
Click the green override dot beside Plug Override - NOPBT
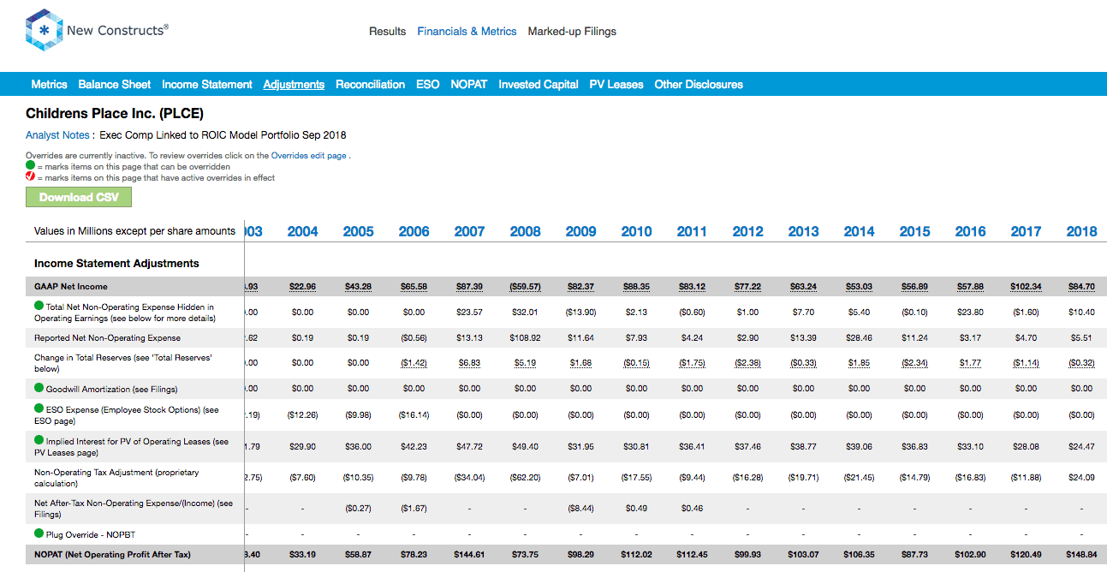[x=39, y=533]
